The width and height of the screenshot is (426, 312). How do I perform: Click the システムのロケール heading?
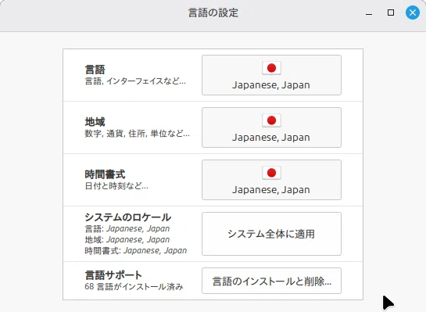point(128,217)
